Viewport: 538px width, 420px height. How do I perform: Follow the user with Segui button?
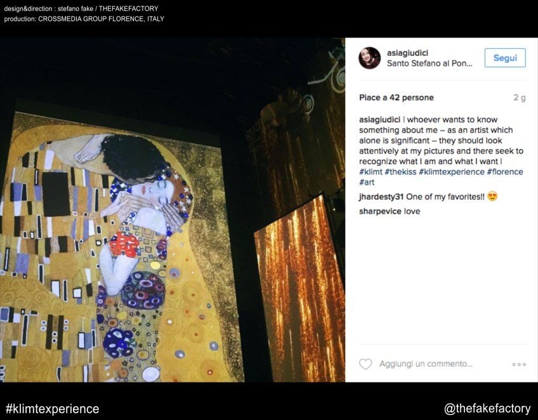coord(505,58)
